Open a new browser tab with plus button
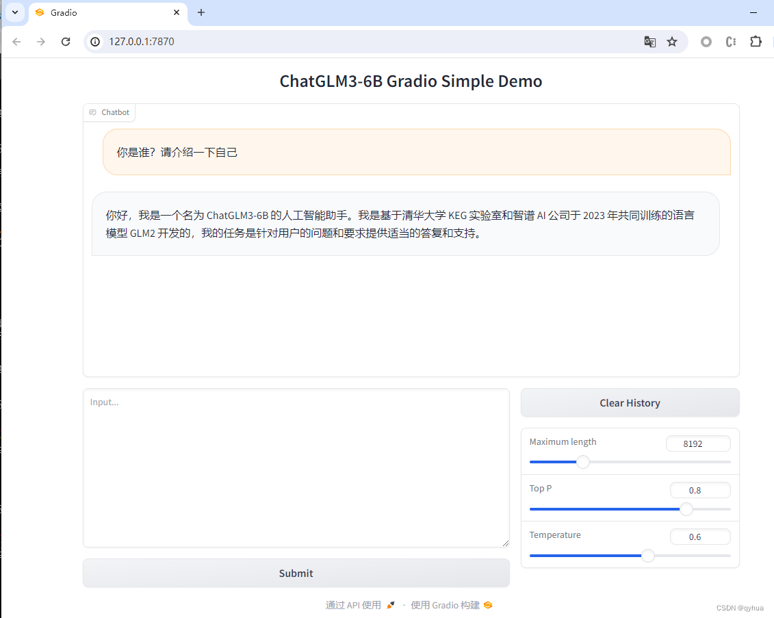774x618 pixels. pyautogui.click(x=201, y=12)
